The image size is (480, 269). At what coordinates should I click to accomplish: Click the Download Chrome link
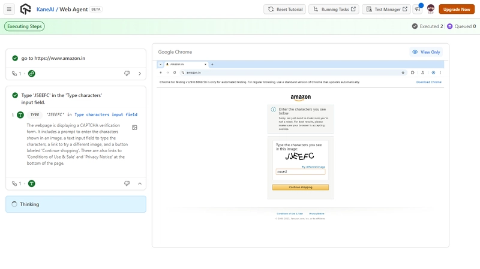(428, 82)
